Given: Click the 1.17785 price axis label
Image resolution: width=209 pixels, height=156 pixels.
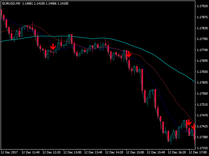Looking at the screenshot, I should (202, 39).
